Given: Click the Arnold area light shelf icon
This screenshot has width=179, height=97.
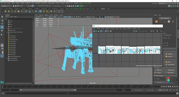Looking at the screenshot, I should coord(6,11).
